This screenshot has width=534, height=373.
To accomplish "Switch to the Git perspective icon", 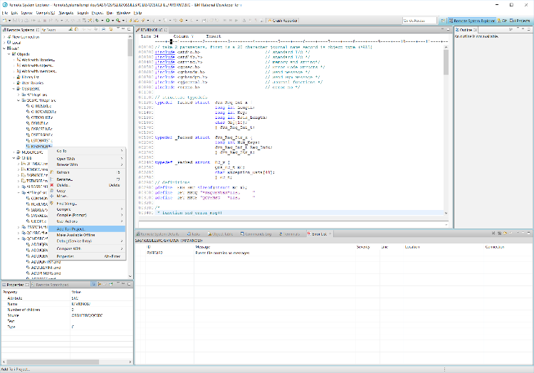I will [x=499, y=21].
